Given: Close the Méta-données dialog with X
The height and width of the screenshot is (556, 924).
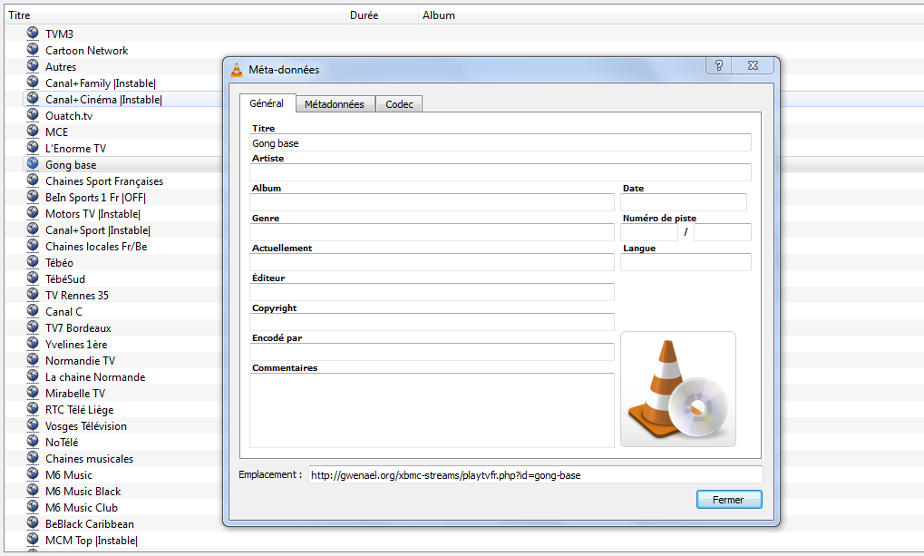Looking at the screenshot, I should 753,65.
